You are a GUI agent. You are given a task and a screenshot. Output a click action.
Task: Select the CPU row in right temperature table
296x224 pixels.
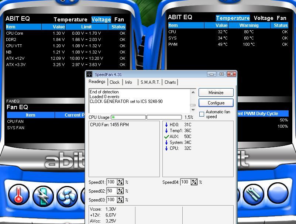[x=228, y=32]
